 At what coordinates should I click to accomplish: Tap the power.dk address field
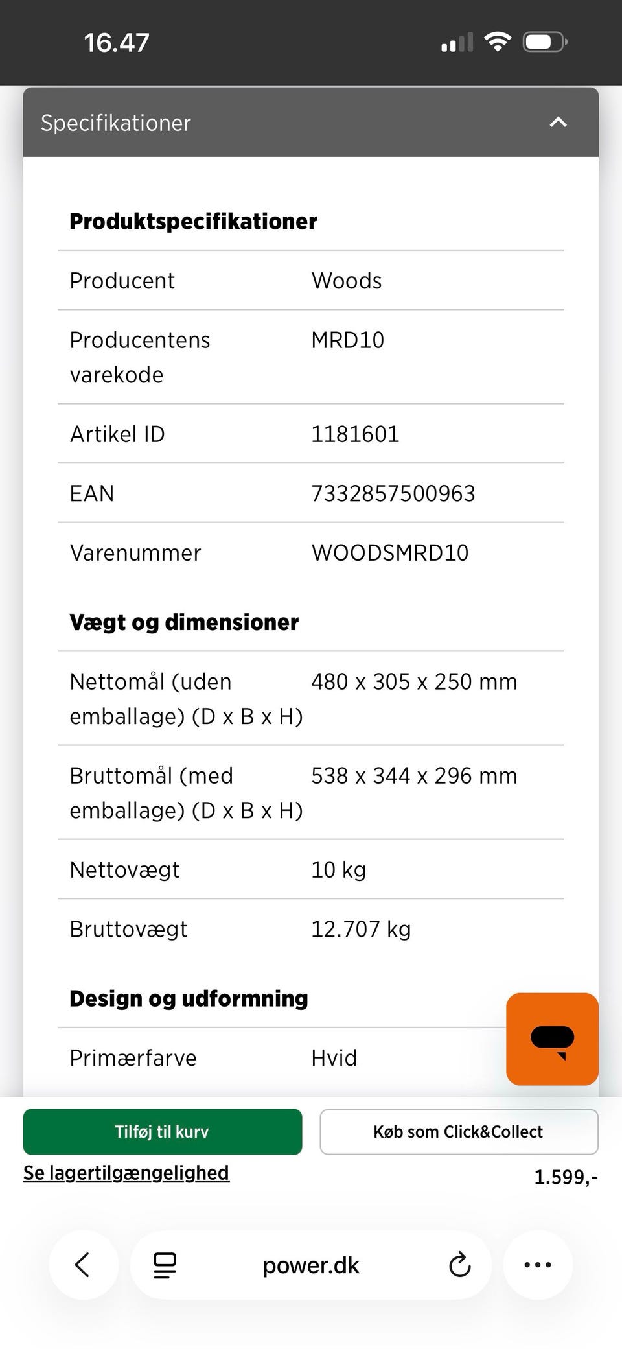311,1265
